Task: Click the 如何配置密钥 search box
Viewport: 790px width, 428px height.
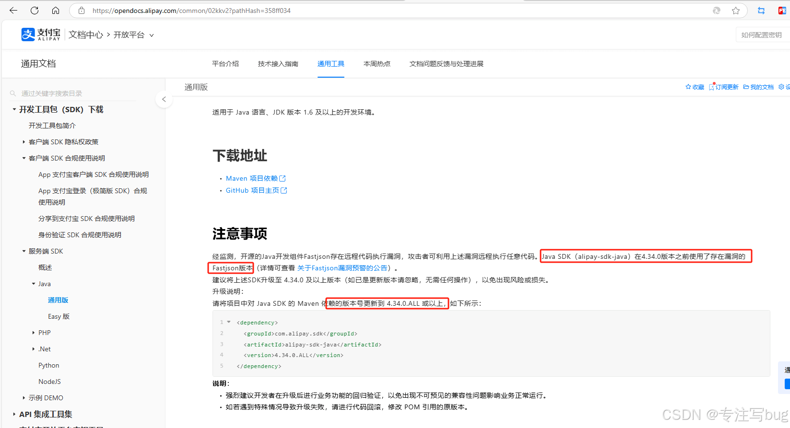Action: click(x=763, y=35)
